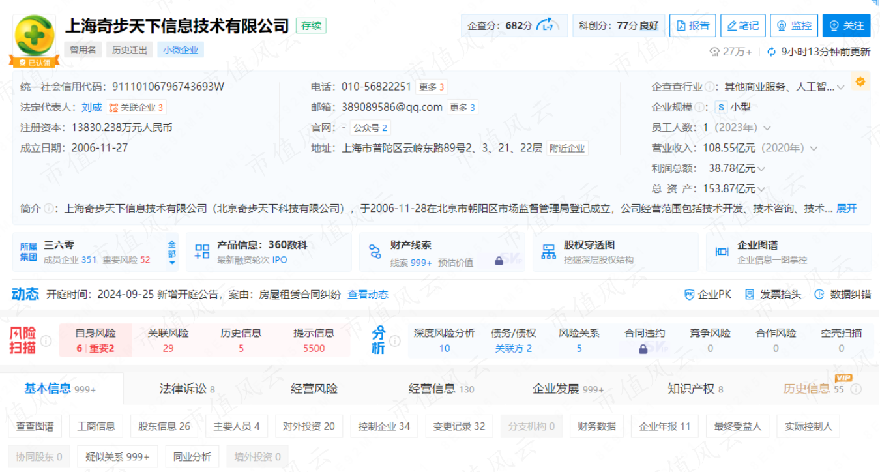Click the 企业PK compare icon

pos(690,295)
